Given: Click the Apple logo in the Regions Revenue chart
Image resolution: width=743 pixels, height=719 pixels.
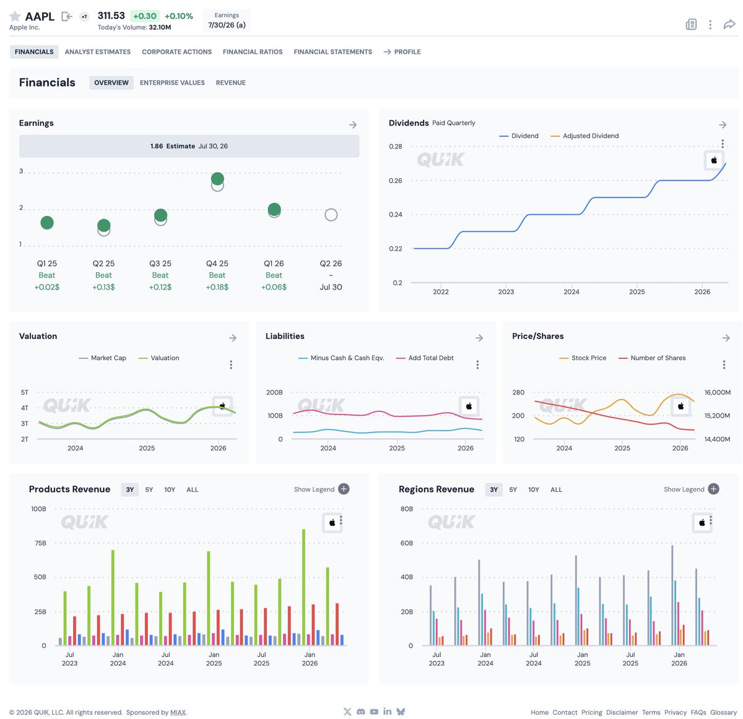Looking at the screenshot, I should pos(702,523).
